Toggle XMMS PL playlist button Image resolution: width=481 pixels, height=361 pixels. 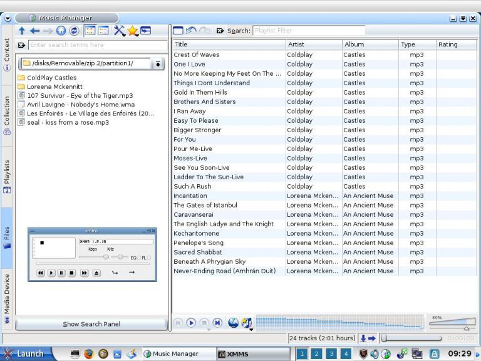tap(146, 258)
